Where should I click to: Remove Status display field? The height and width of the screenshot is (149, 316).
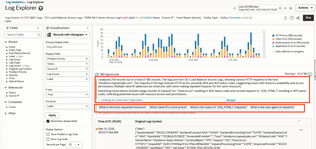pyautogui.click(x=87, y=64)
